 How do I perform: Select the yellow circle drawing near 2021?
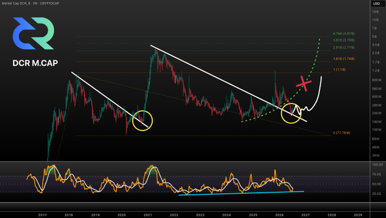(142, 121)
